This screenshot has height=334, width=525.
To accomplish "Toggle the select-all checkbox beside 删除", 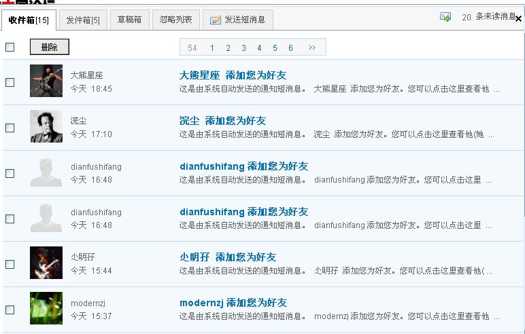I will click(x=10, y=47).
